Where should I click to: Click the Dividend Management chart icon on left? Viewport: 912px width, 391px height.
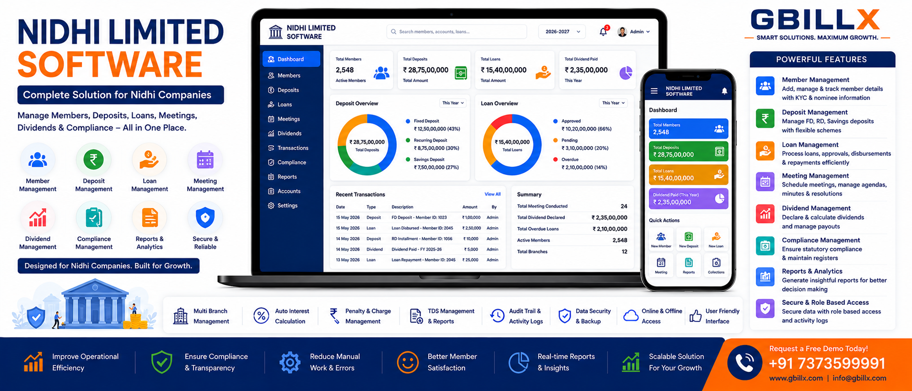click(x=38, y=218)
